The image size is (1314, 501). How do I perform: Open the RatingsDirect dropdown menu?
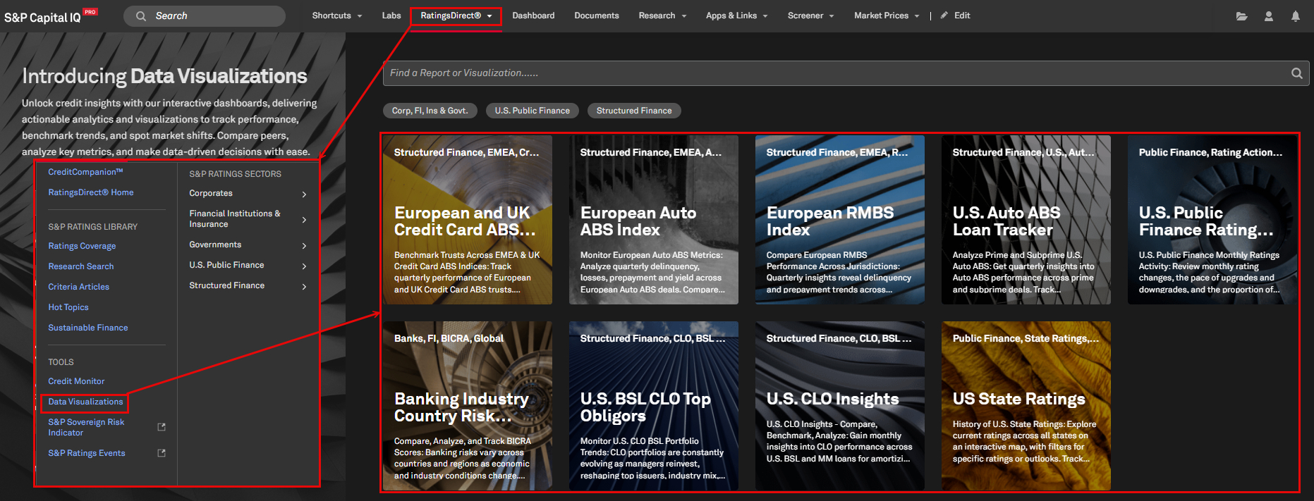(456, 16)
